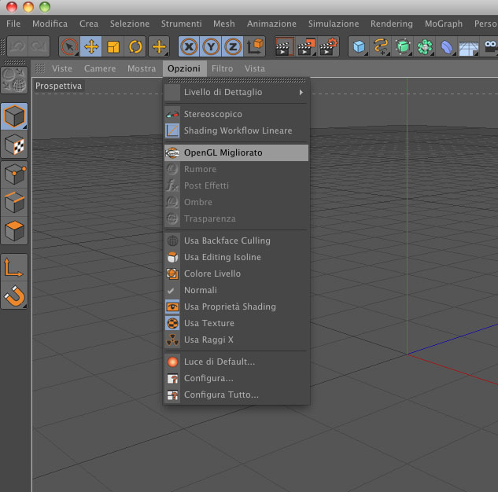Image resolution: width=498 pixels, height=492 pixels.
Task: Open Configura Tutto... settings
Action: [x=236, y=395]
